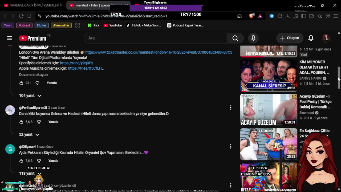Screen dimensions: 341x192
Task: Open the Leo AI sparkle icon
Action: [x=320, y=16]
